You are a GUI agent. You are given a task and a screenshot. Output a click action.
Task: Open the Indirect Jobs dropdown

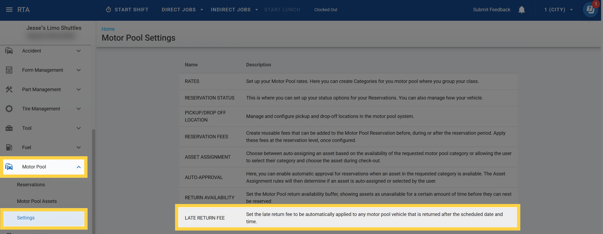point(234,10)
